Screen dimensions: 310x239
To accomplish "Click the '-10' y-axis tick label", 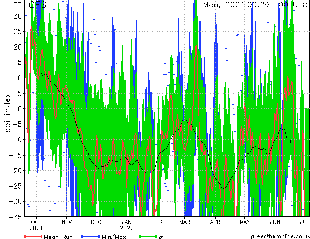I will tap(15, 139).
